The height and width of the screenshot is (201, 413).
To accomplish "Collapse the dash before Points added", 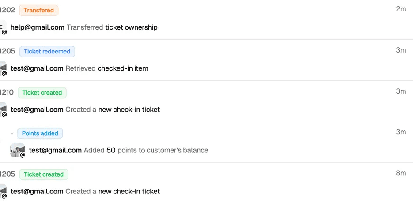I will click(x=12, y=133).
